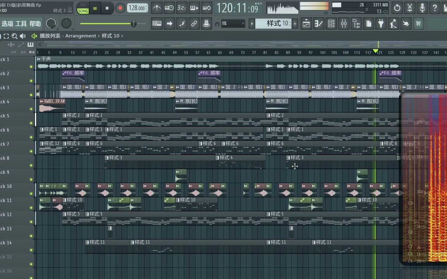
Task: Open the metronome settings icon
Action: [157, 8]
